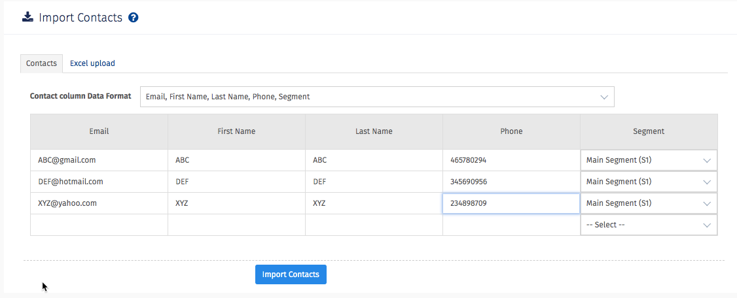Switch to the Excel upload tab

92,63
